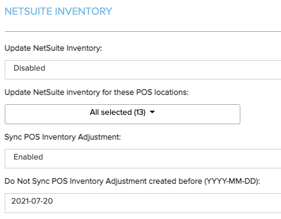
Task: Click the Update NetSuite Inventory label
Action: pyautogui.click(x=53, y=48)
